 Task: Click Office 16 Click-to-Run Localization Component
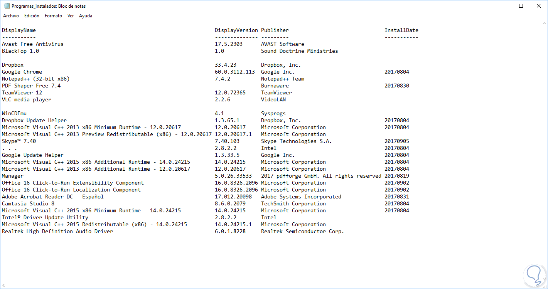[x=71, y=190]
